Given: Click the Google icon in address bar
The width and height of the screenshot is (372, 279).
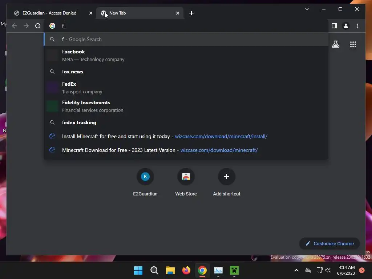Looking at the screenshot, I should point(52,26).
